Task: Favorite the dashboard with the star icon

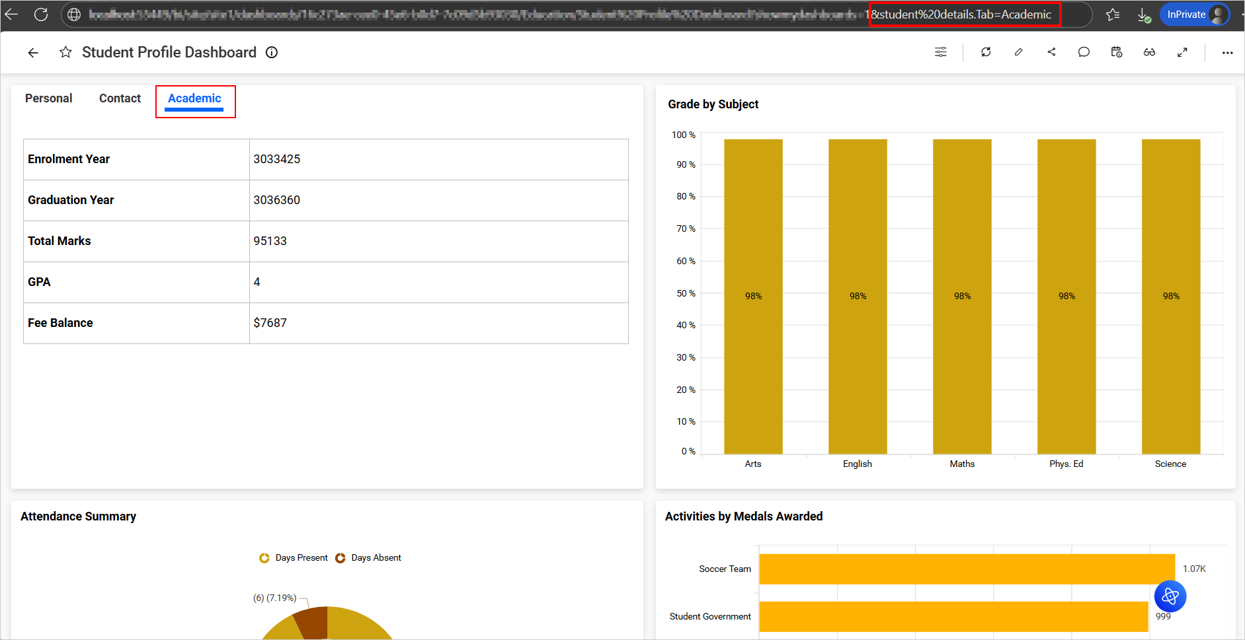Action: (x=65, y=52)
